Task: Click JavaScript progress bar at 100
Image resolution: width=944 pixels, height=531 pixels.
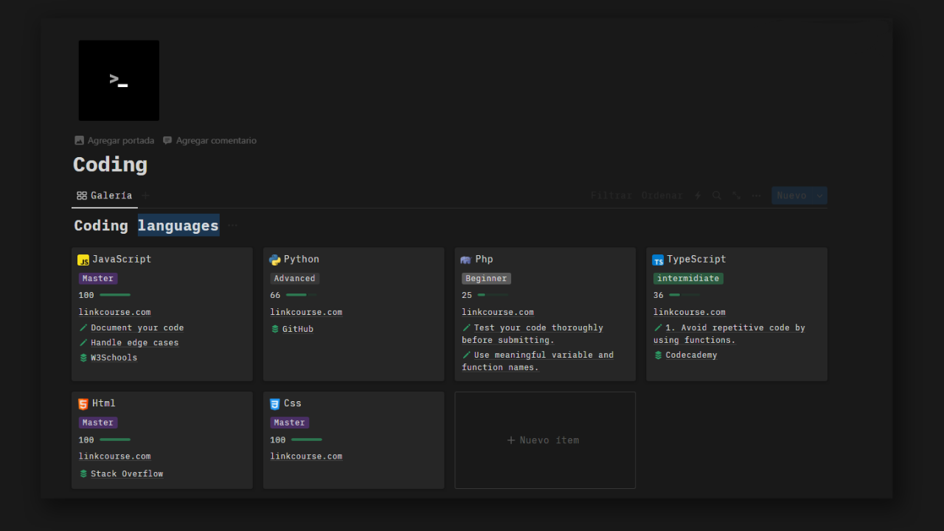Action: point(115,295)
